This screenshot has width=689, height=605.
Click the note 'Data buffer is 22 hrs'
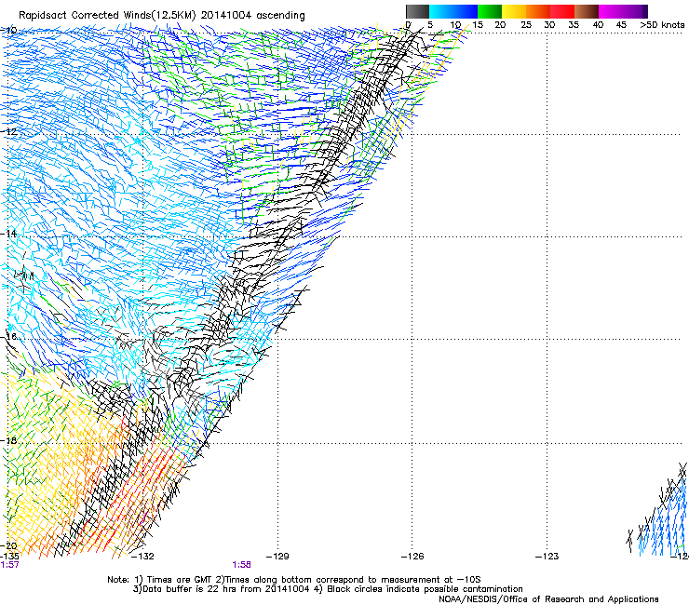(x=188, y=589)
